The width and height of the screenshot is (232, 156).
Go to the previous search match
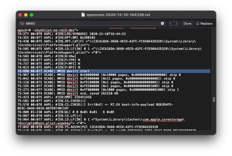coord(171,23)
